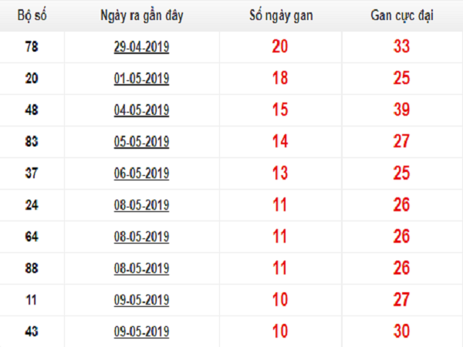463x347 pixels.
Task: Select number 83 in the Bộ số column
Action: click(x=32, y=142)
